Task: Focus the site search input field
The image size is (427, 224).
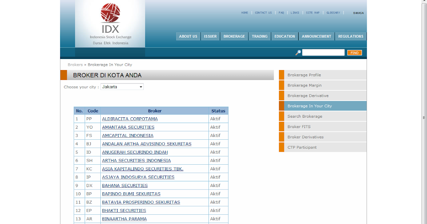Action: click(x=323, y=53)
